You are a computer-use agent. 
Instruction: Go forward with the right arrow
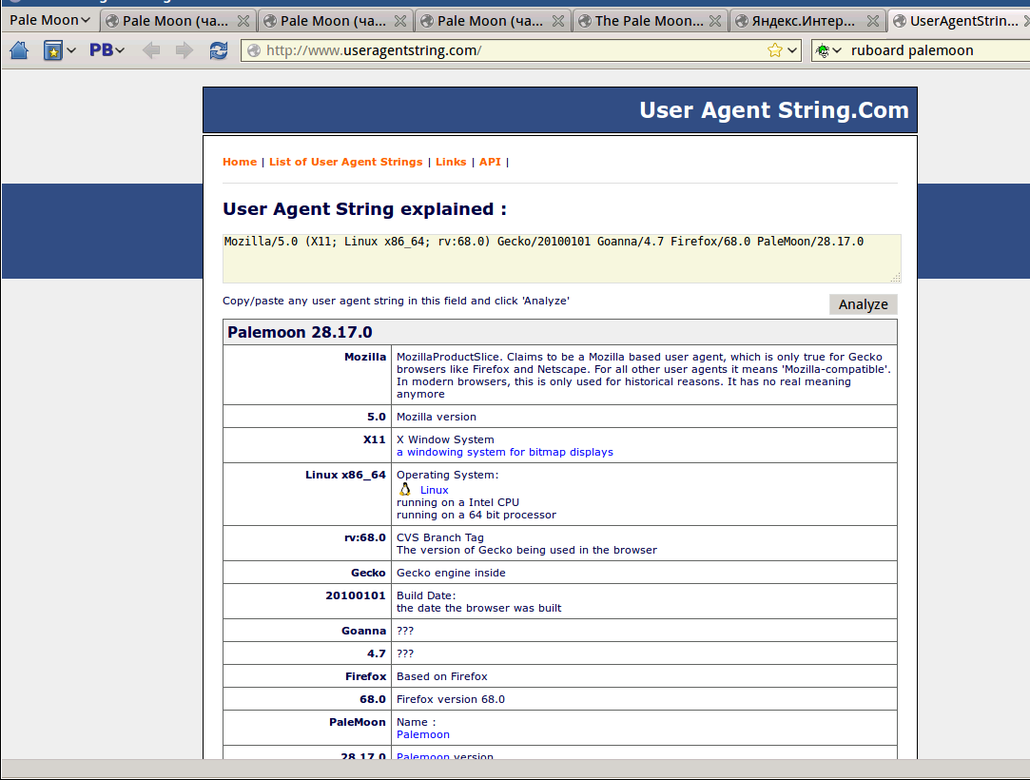pos(184,50)
